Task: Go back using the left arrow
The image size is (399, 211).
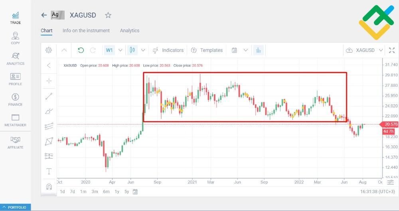Action: pyautogui.click(x=44, y=15)
